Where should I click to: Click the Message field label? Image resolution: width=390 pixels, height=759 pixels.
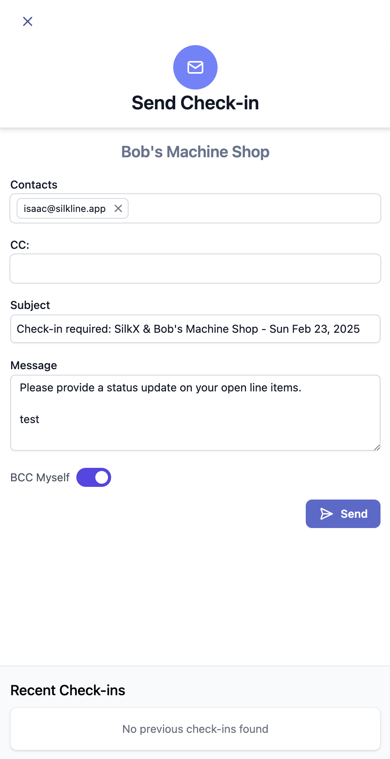click(x=34, y=365)
